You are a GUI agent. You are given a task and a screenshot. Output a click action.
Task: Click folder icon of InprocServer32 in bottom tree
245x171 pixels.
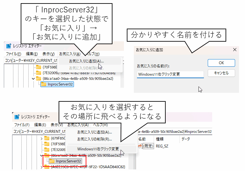coord(52,161)
